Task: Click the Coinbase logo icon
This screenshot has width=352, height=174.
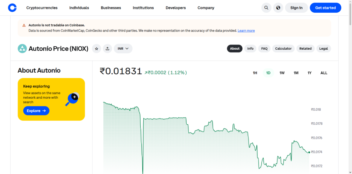Action: [x=12, y=8]
